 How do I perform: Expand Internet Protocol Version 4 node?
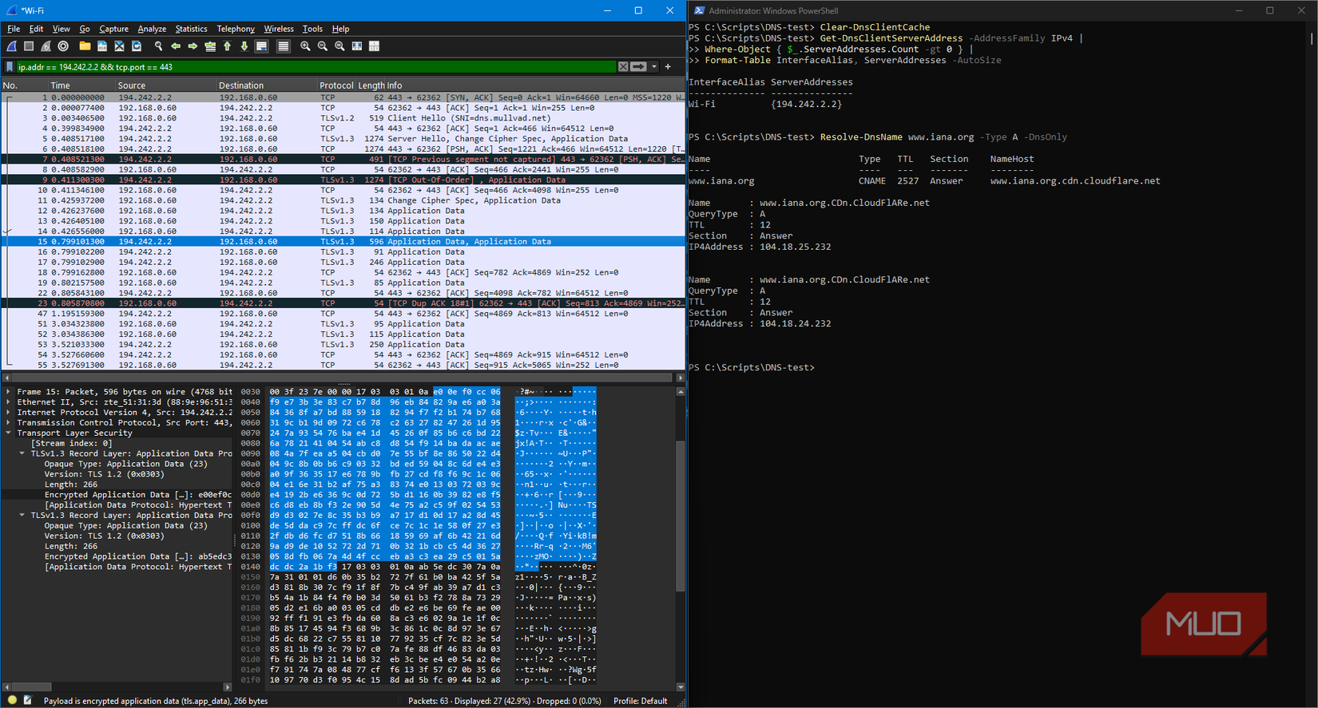[x=9, y=413]
